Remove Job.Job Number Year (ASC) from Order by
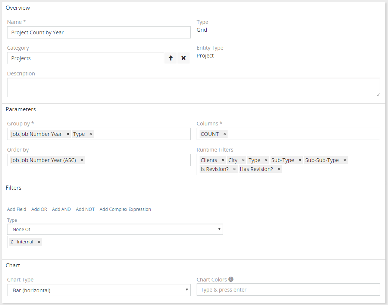This screenshot has width=388, height=305. [x=81, y=160]
